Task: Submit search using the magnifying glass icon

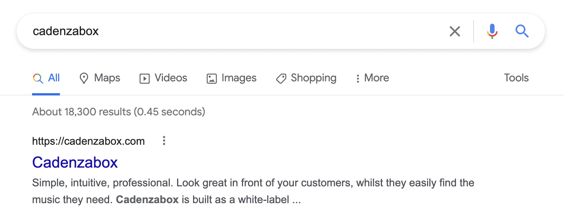Action: (522, 31)
